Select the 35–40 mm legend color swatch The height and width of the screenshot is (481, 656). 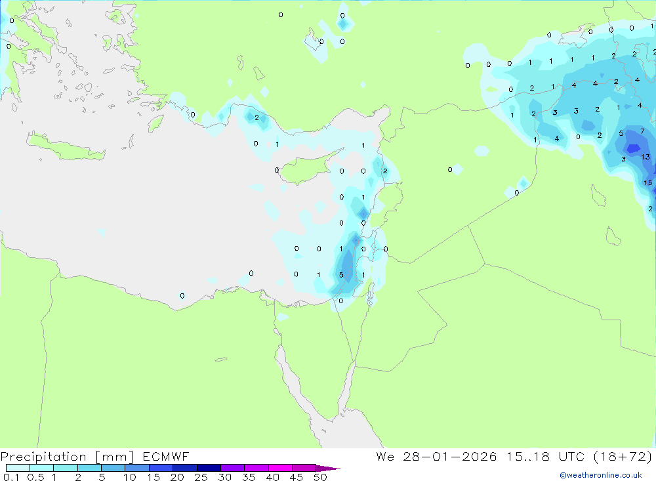[256, 468]
